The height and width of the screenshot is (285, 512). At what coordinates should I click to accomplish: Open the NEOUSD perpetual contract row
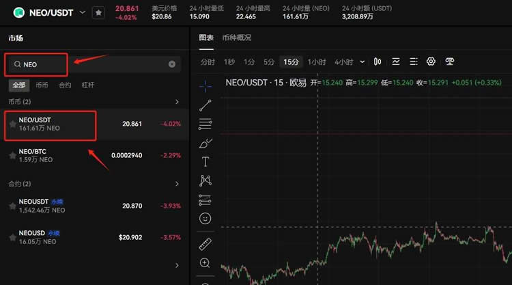[x=94, y=236]
